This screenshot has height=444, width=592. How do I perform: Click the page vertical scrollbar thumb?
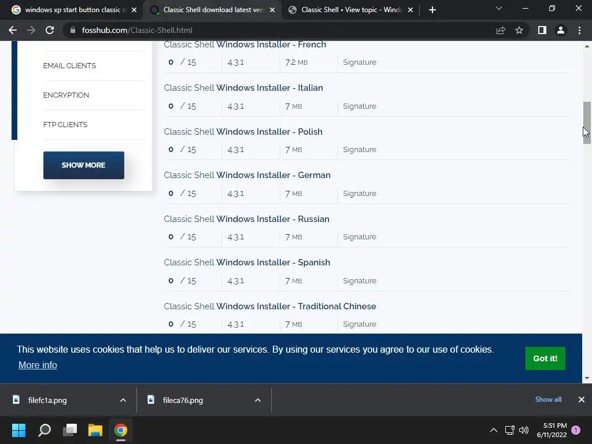point(587,123)
